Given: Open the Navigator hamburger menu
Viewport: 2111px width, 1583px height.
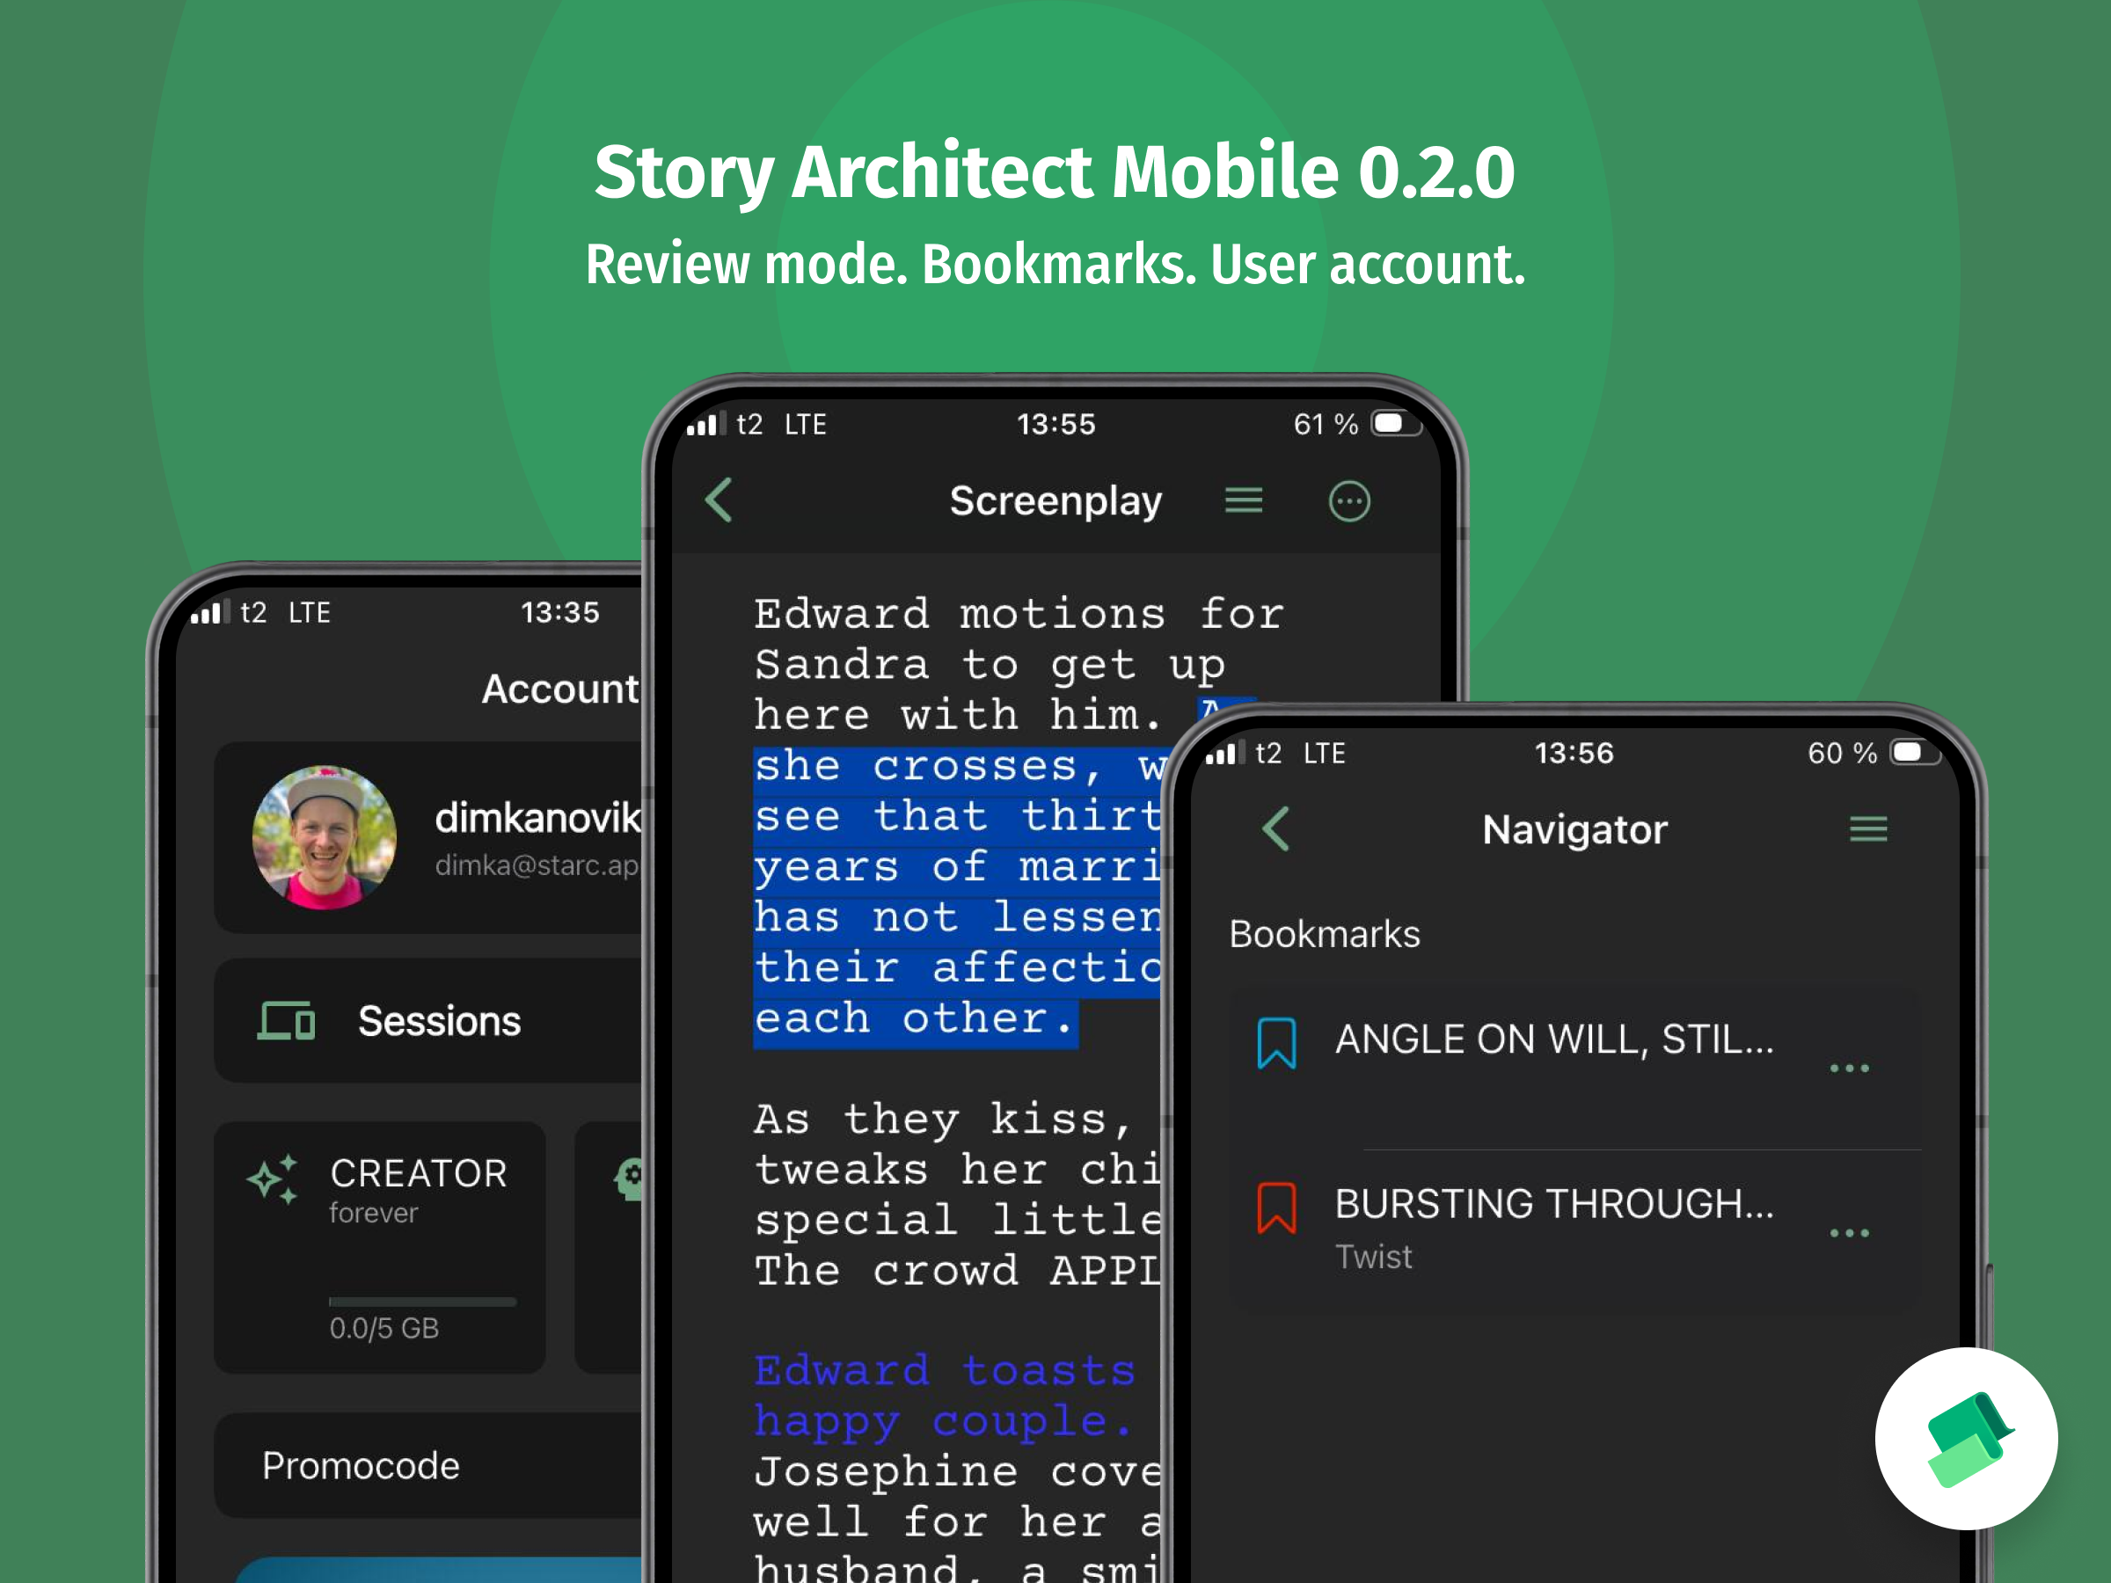Looking at the screenshot, I should coord(1867,828).
